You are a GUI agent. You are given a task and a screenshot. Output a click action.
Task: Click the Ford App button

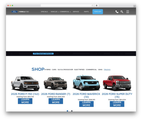point(98,12)
